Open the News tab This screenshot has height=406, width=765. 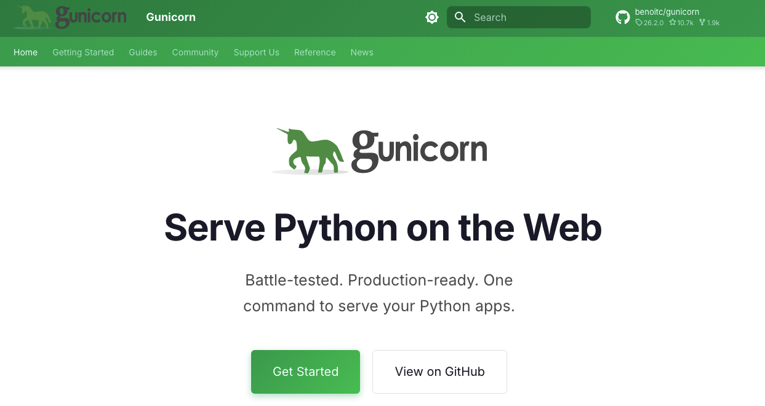pyautogui.click(x=362, y=52)
